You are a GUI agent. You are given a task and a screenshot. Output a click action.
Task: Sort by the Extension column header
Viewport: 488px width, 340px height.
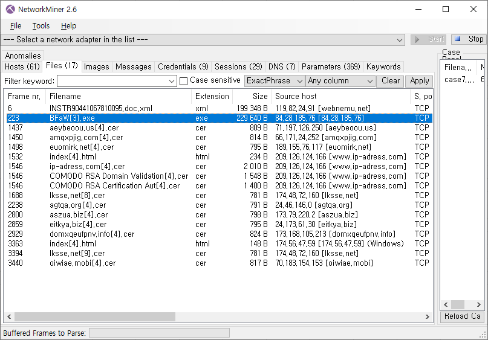[212, 97]
